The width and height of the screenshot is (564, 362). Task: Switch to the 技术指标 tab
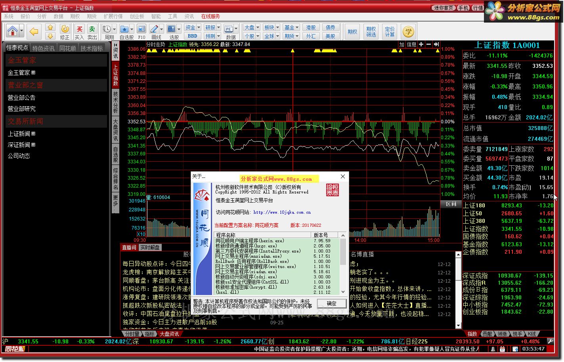point(92,48)
